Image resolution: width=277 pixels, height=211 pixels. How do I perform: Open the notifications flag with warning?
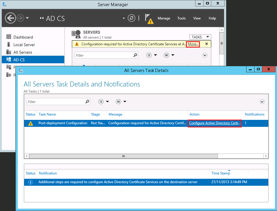pos(149,19)
